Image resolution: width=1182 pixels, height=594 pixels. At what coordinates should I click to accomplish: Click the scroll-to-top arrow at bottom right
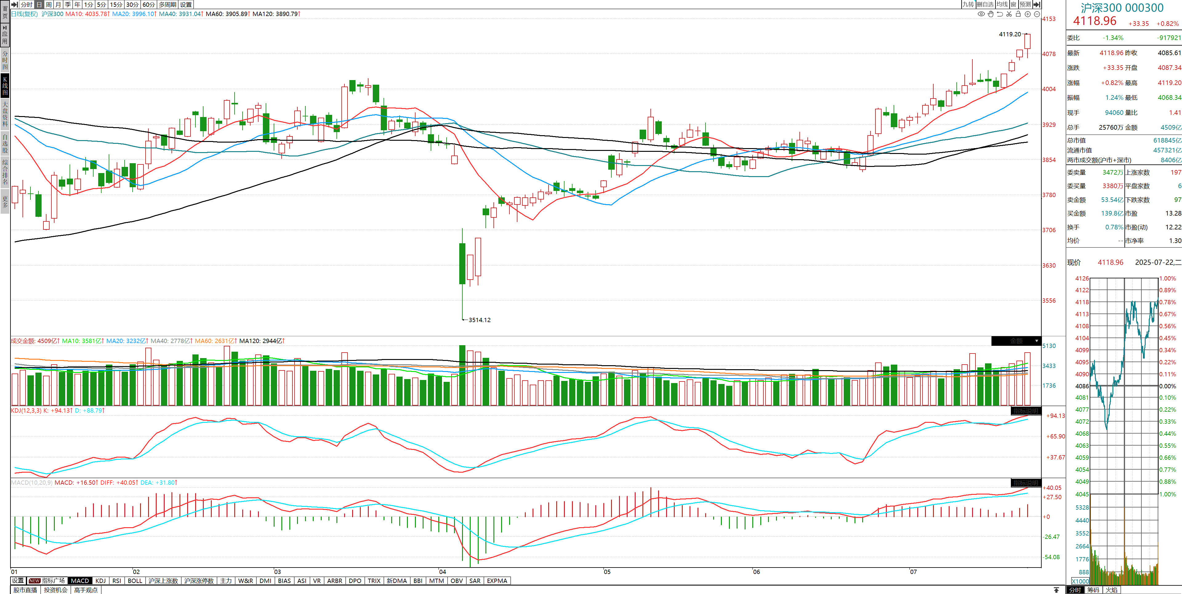pyautogui.click(x=1056, y=590)
